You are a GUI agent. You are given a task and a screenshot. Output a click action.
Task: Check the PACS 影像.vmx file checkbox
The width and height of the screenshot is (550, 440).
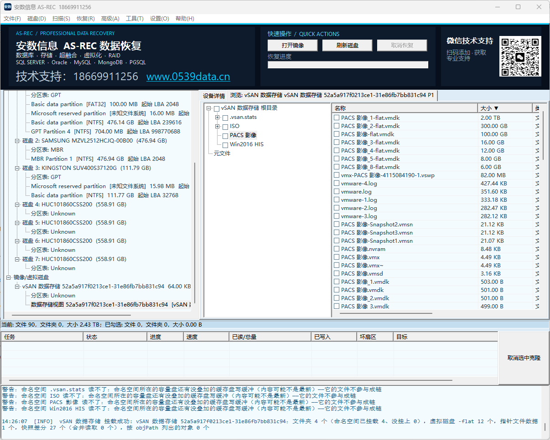pyautogui.click(x=337, y=257)
